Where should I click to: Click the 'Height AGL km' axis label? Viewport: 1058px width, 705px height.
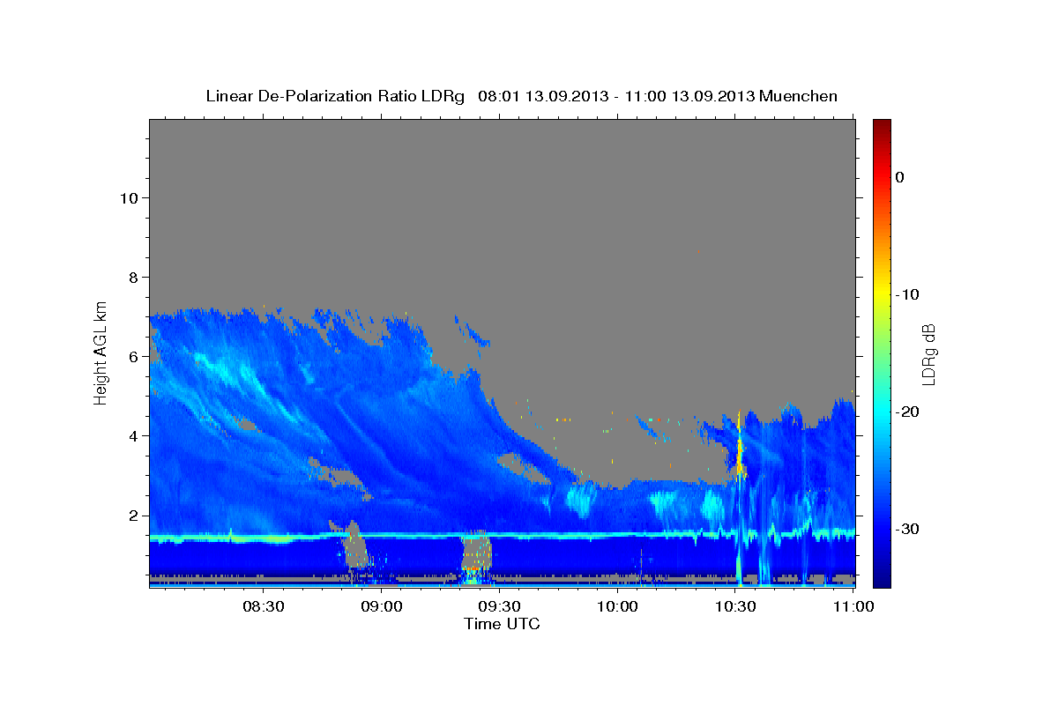coord(101,352)
